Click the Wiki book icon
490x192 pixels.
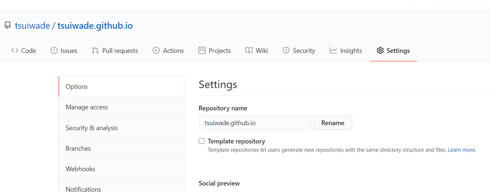[249, 50]
